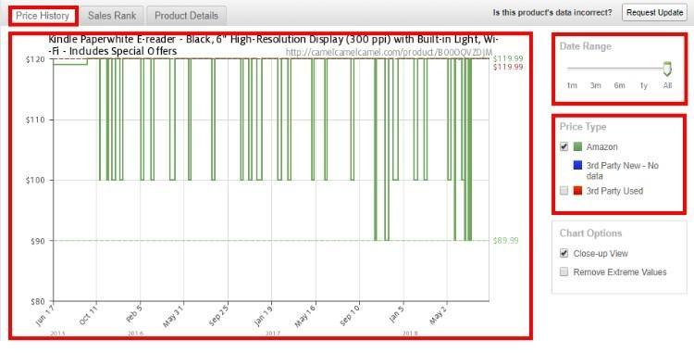Click the camelcamelcamel.com product URL in chart

389,52
